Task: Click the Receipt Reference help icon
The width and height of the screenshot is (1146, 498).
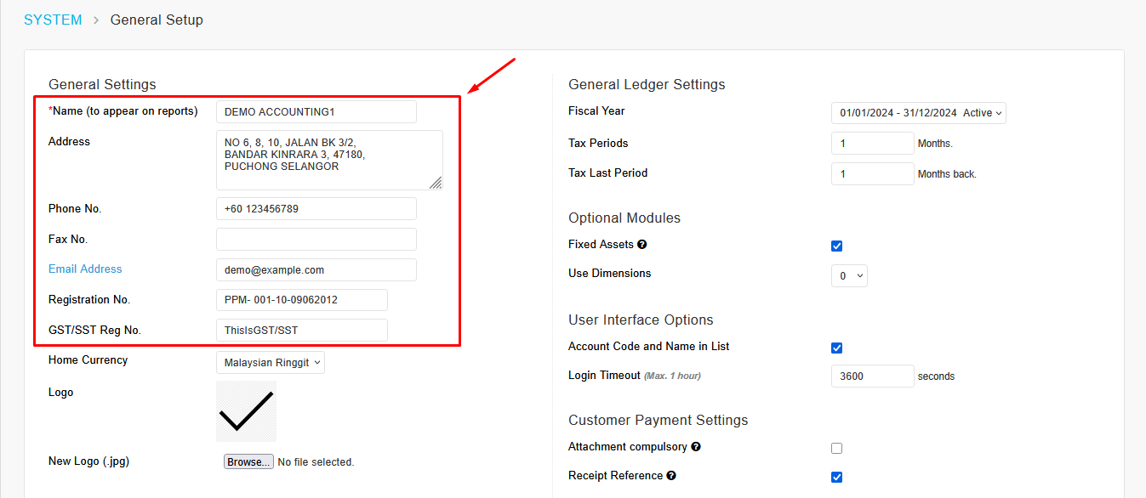Action: pyautogui.click(x=671, y=476)
